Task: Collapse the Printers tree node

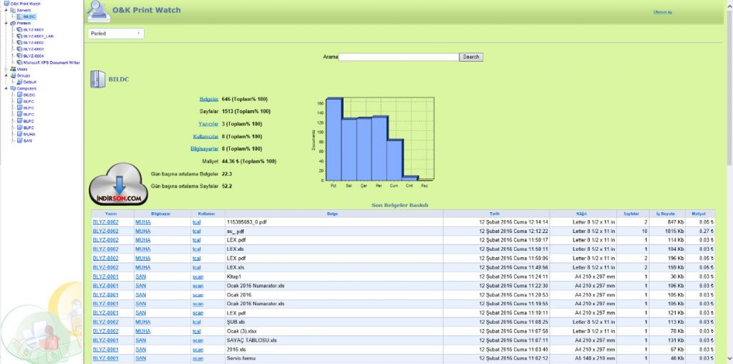Action: 6,23
